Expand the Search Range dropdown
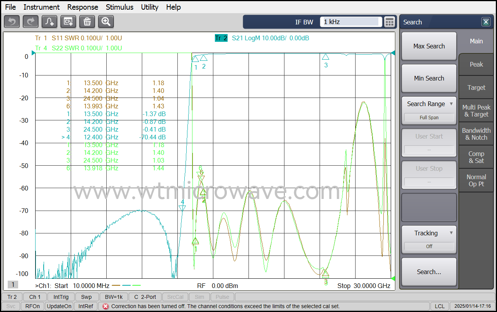 (429, 110)
